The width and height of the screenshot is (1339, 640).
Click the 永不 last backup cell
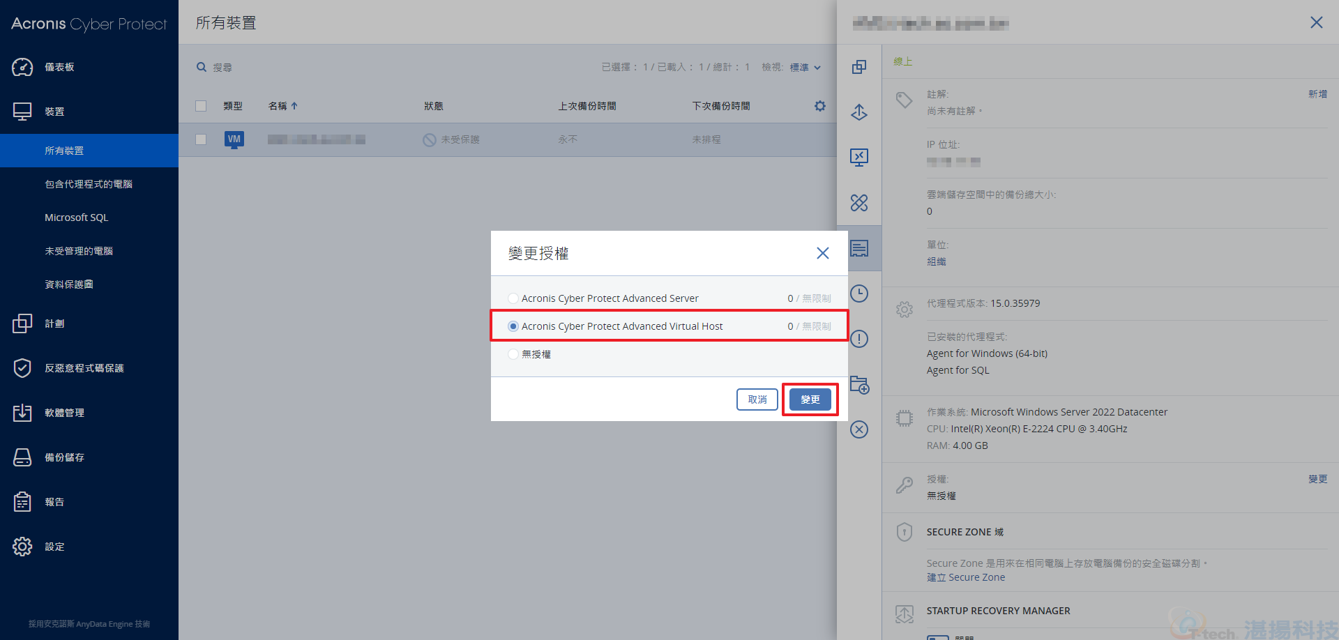pyautogui.click(x=568, y=139)
